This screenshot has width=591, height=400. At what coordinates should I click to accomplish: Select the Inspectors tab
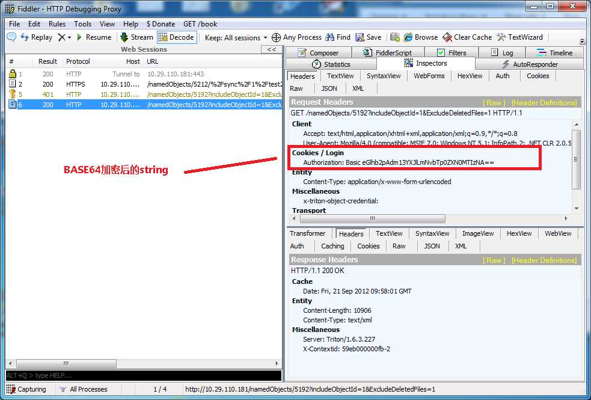[426, 63]
